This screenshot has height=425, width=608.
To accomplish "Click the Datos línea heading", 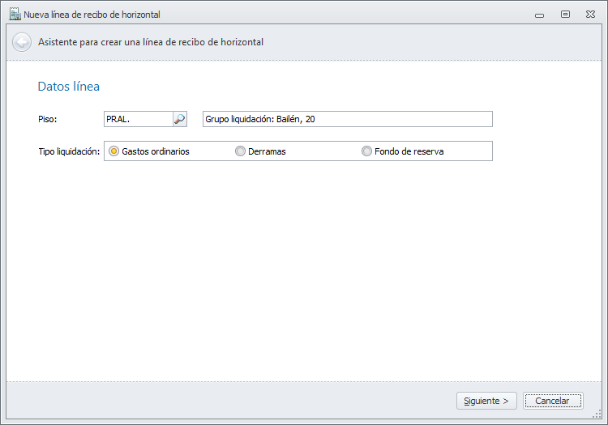I will tap(69, 87).
